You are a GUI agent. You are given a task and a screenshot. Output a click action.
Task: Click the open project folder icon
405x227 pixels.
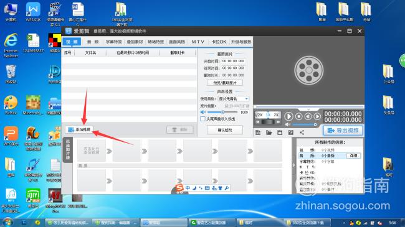click(269, 132)
